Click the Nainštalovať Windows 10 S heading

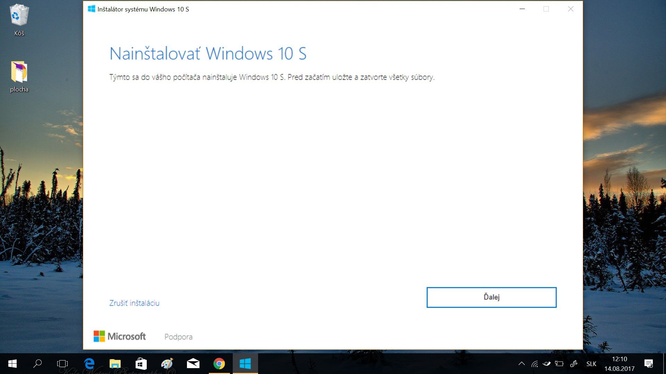[208, 54]
